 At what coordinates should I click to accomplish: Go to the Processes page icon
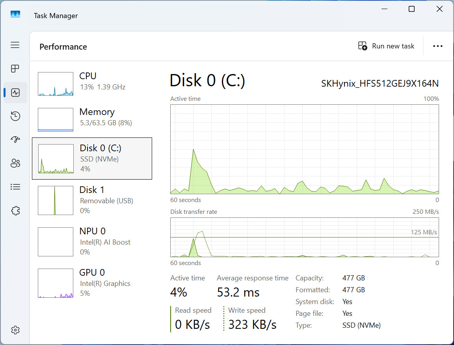[x=15, y=69]
